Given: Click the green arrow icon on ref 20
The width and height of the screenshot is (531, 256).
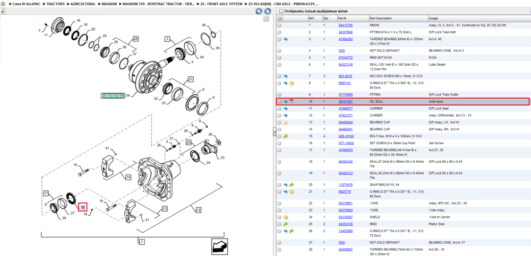Looking at the screenshot, I should click(291, 185).
